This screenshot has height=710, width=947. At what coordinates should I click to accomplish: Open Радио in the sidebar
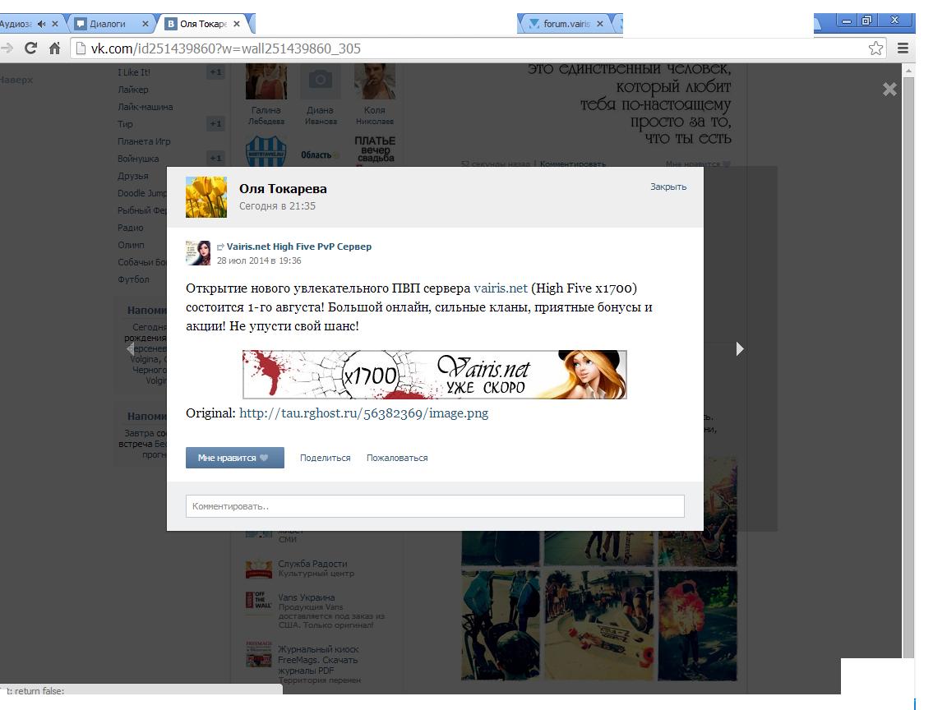pyautogui.click(x=131, y=228)
